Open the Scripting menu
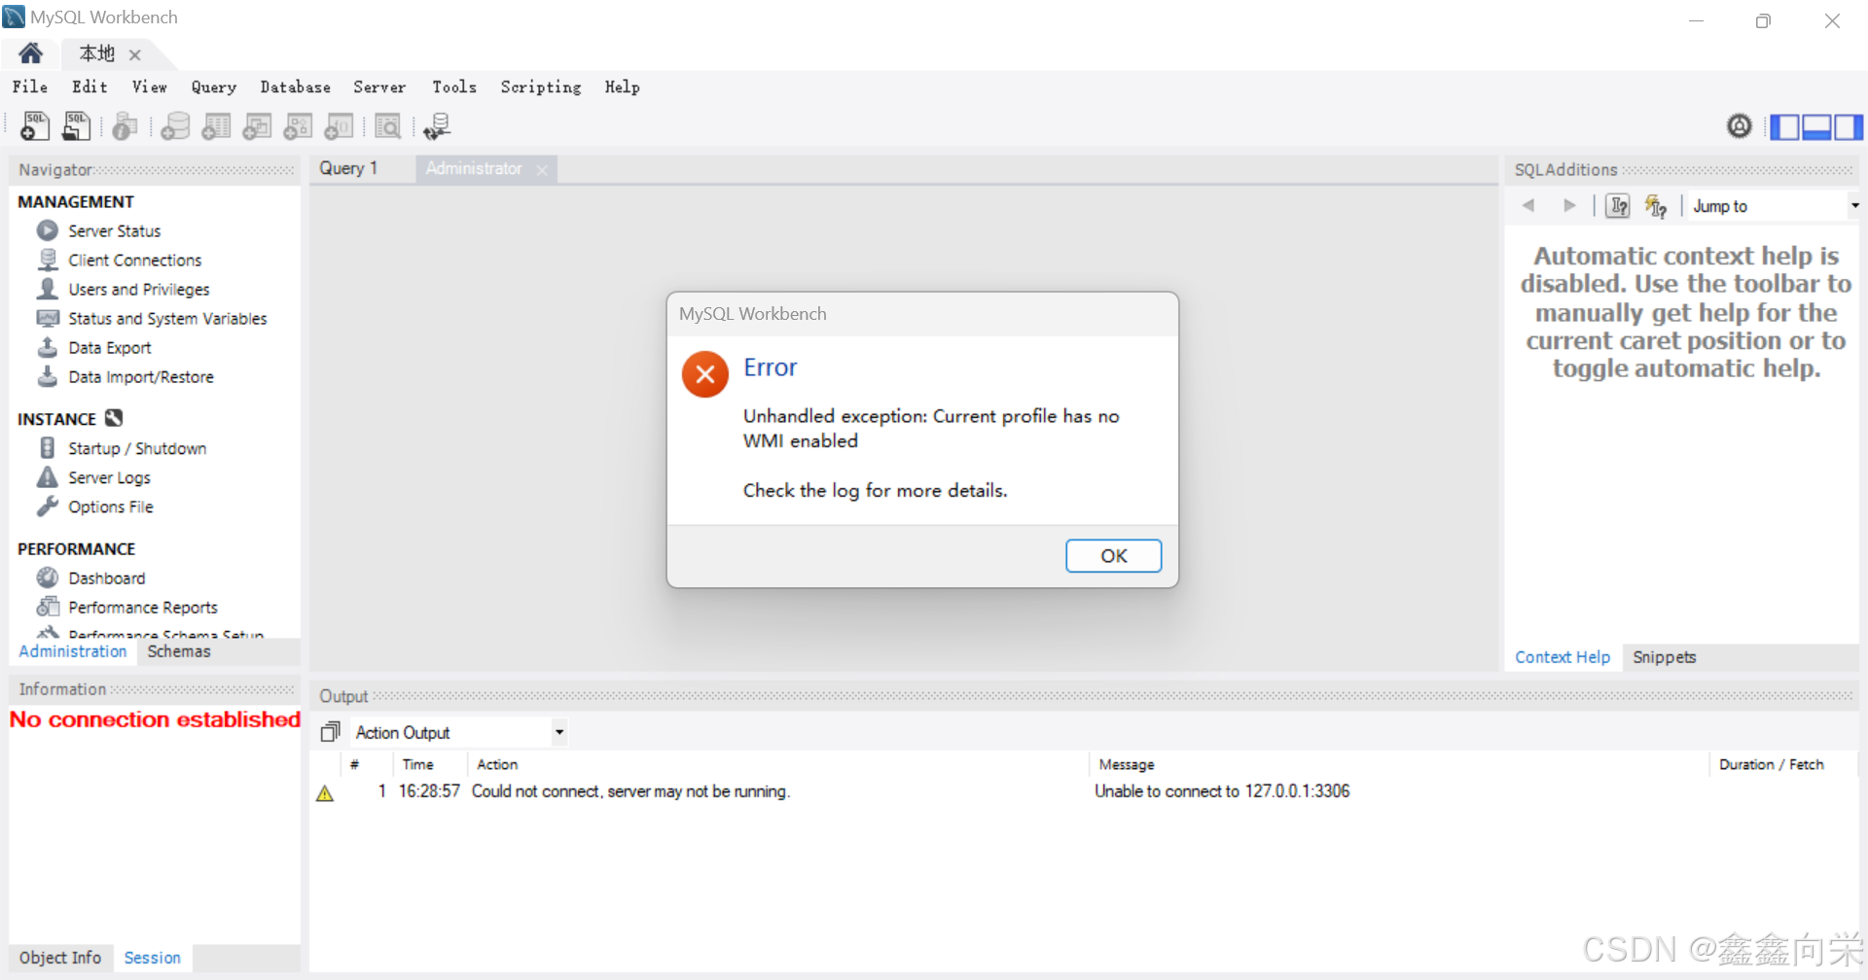This screenshot has width=1868, height=980. [x=541, y=87]
